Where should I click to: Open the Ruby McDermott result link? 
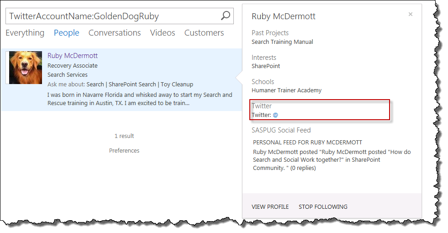tap(73, 55)
